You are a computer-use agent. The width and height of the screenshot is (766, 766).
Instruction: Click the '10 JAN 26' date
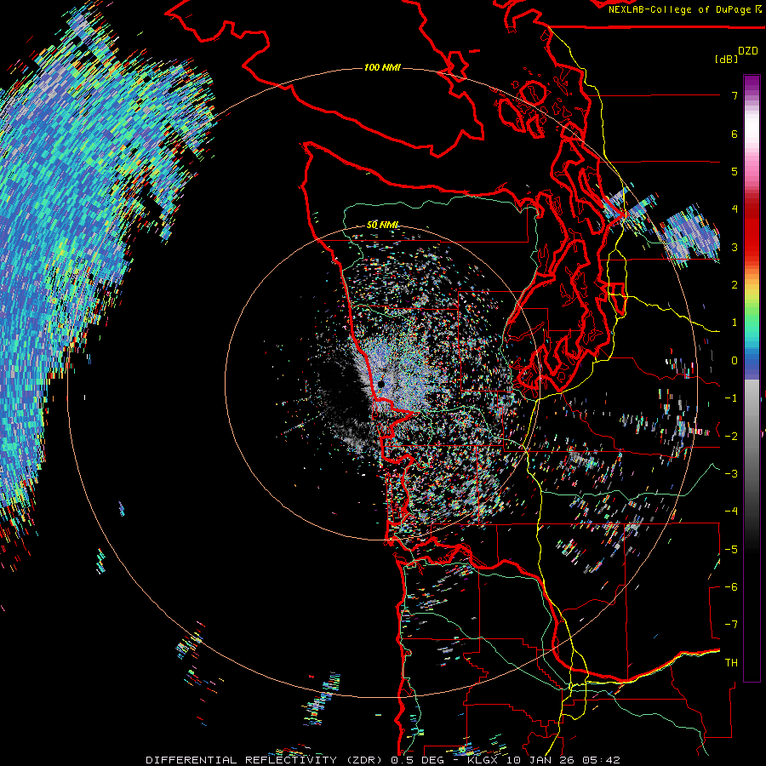point(540,760)
